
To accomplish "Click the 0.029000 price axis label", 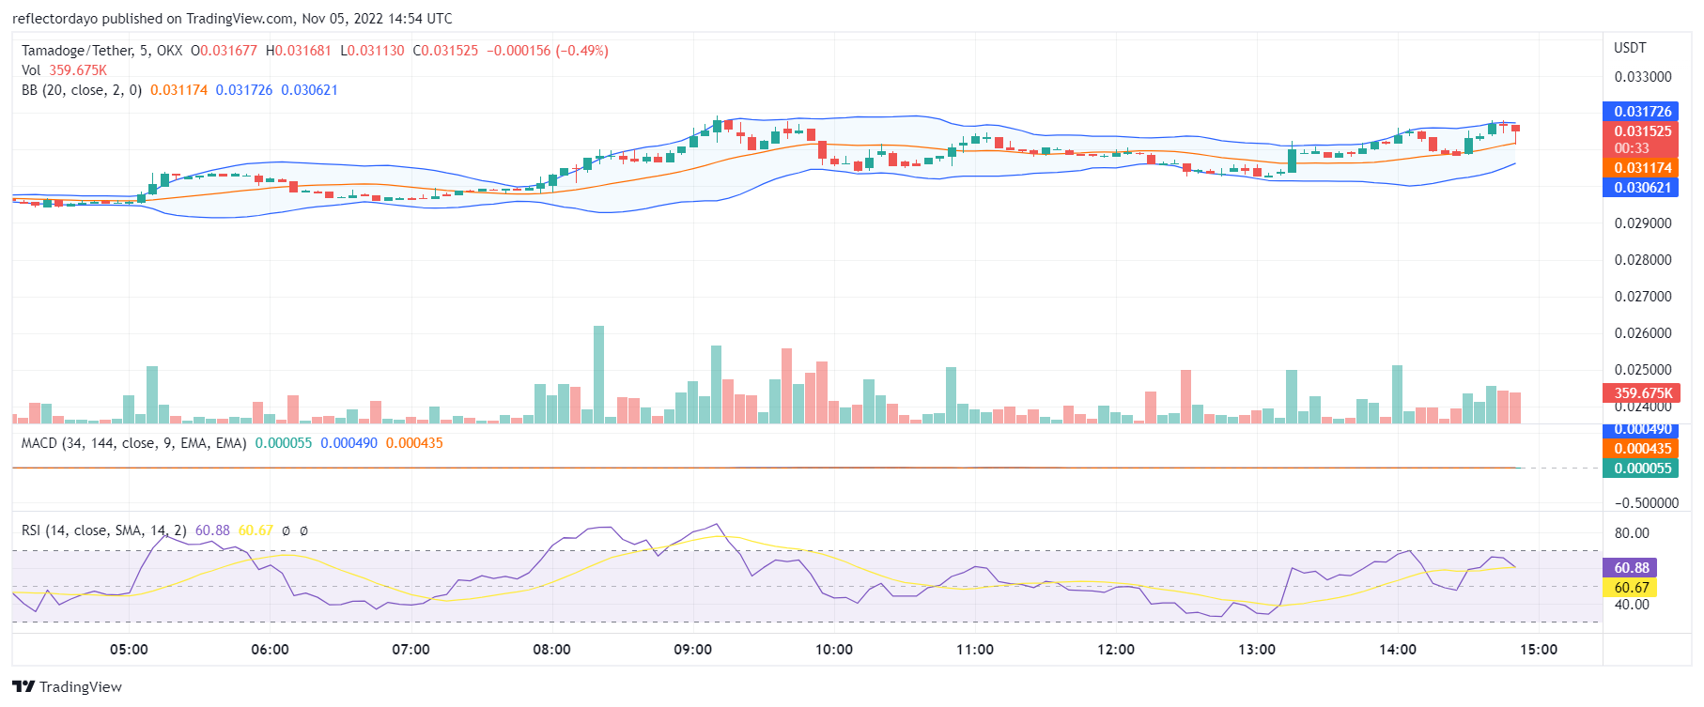I will 1643,223.
